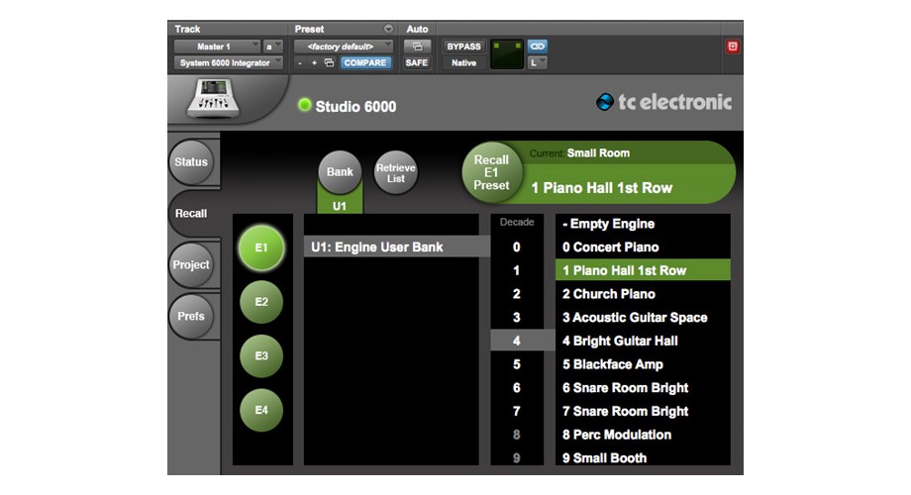The height and width of the screenshot is (495, 911).
Task: Open the plug-in settings select icon
Action: click(x=329, y=62)
